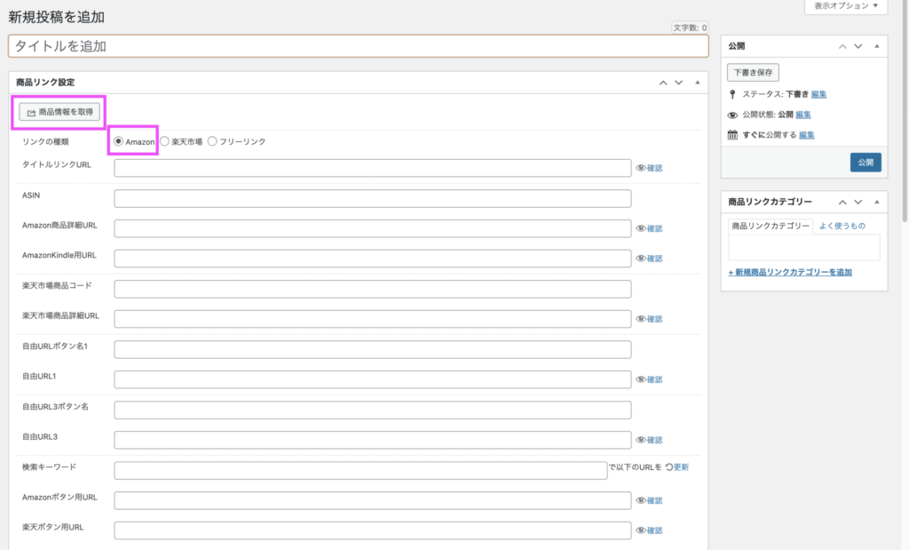This screenshot has width=909, height=550.
Task: Click the eye icon beside 自由URL3
Action: click(641, 440)
